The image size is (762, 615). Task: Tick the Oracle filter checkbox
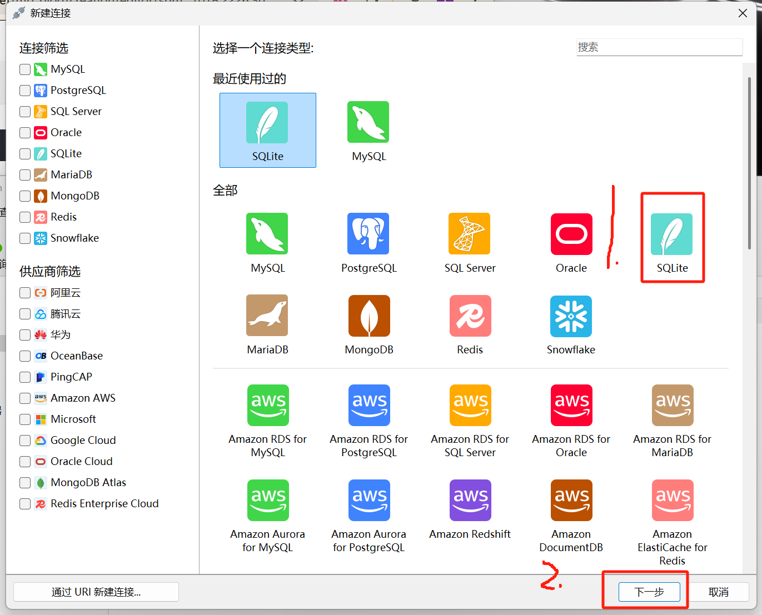[x=25, y=133]
